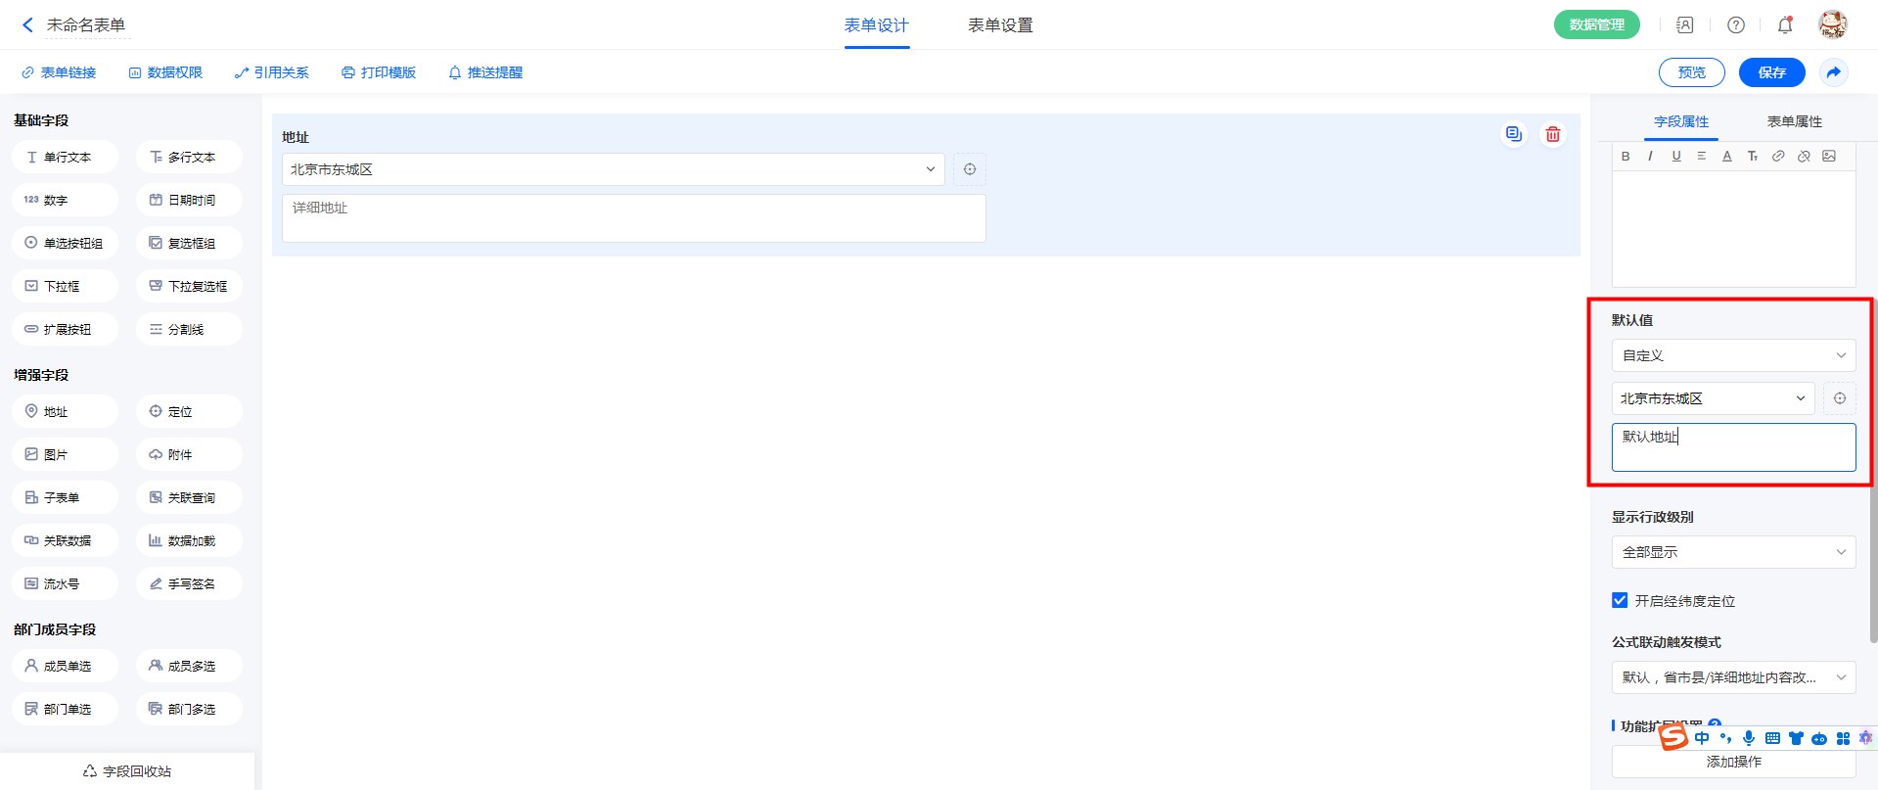Open the 显示行政级别 dropdown

(x=1732, y=552)
